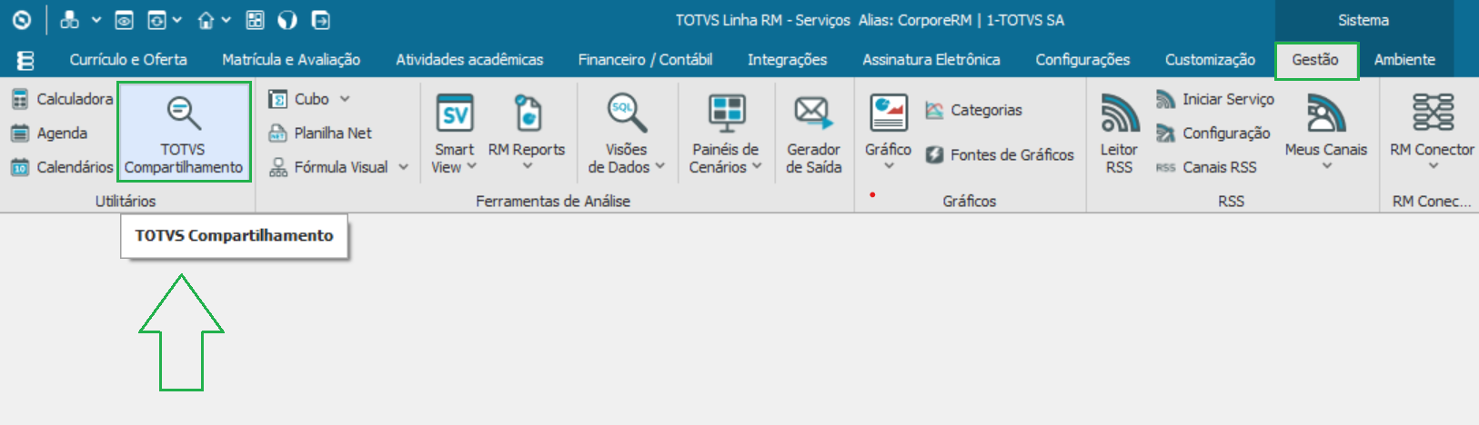Click the Cubo analysis tool
Screen dimensions: 1479x425
click(299, 99)
